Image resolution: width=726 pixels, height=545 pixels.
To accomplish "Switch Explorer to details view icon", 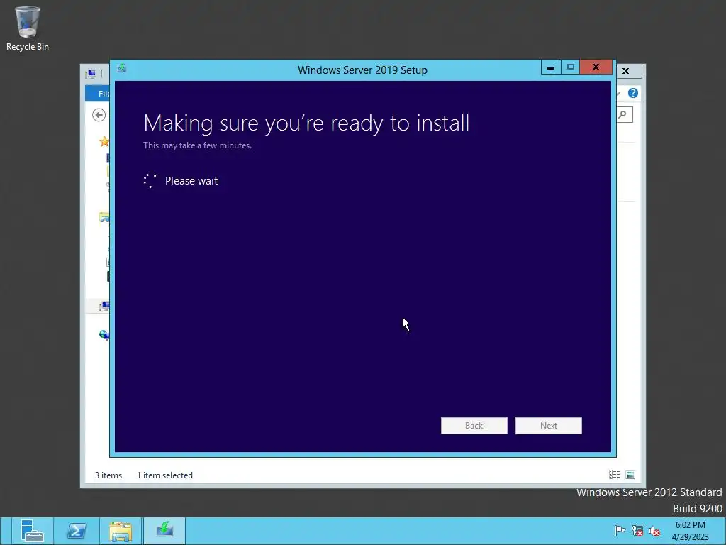I will [615, 474].
